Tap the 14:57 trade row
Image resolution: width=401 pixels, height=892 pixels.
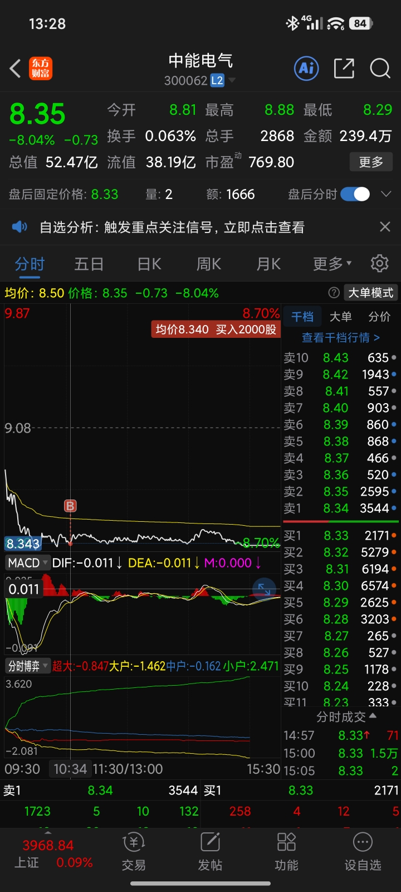tap(341, 735)
